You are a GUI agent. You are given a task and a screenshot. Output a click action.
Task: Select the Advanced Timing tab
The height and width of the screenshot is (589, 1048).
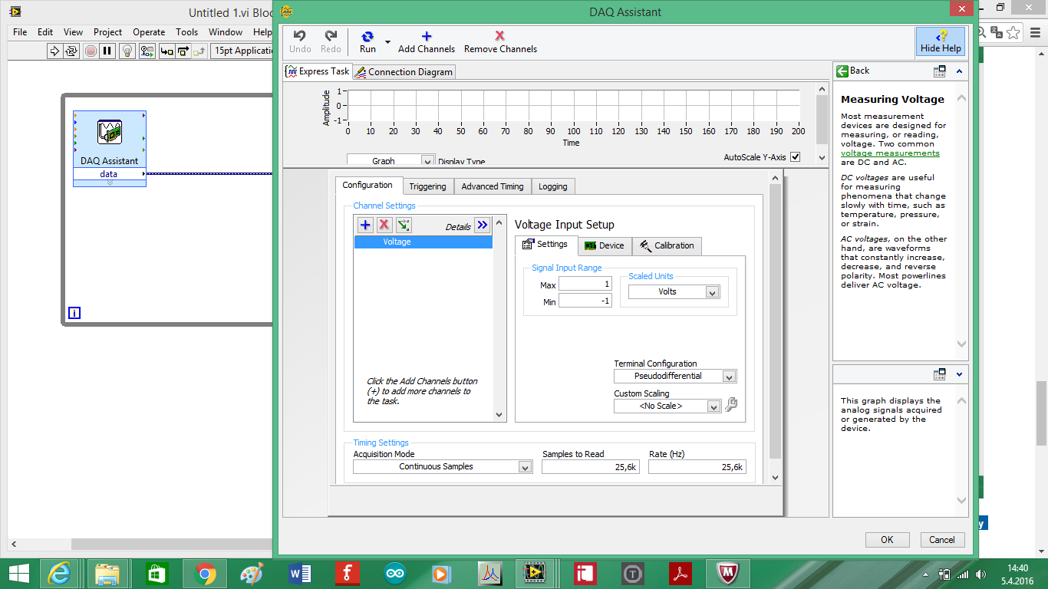click(493, 186)
